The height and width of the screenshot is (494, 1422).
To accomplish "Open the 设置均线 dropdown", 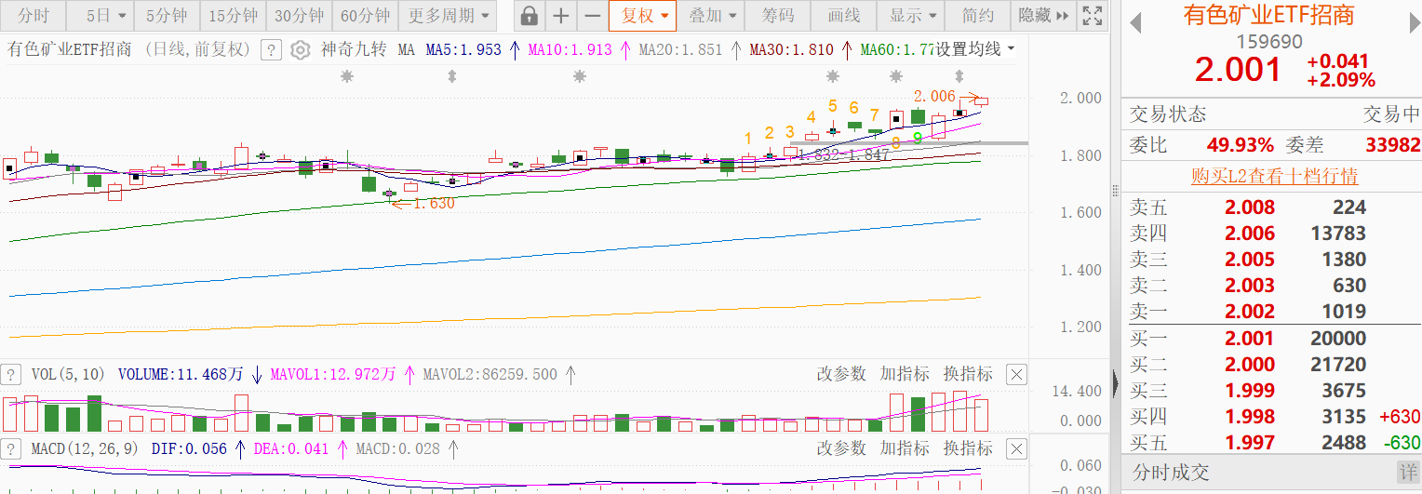I will coord(974,49).
